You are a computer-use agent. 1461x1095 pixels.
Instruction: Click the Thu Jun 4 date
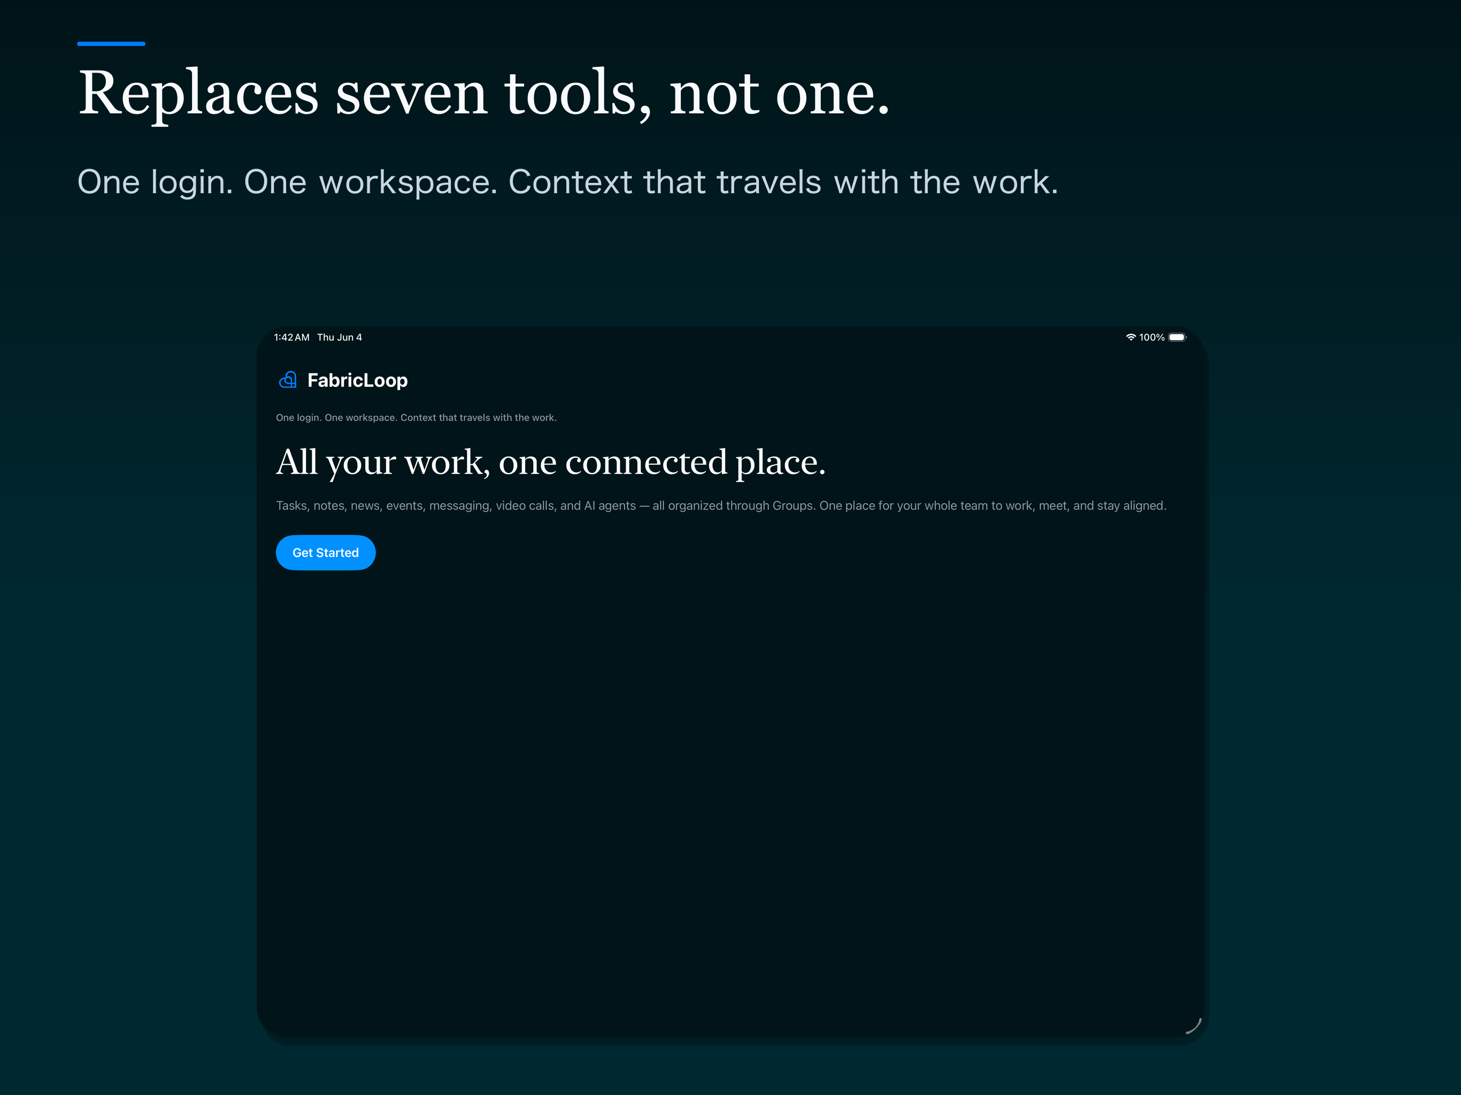(x=340, y=337)
